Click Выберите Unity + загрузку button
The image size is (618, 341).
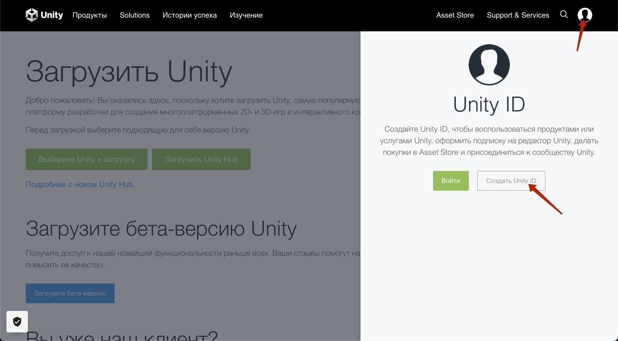pos(87,159)
